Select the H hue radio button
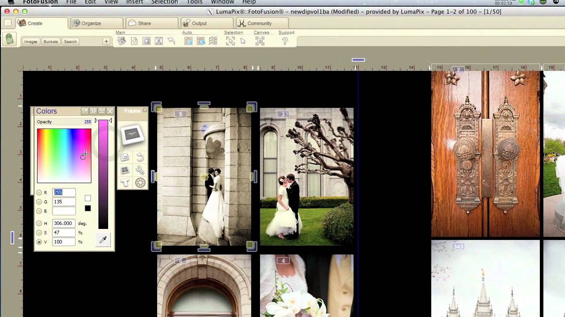565x317 pixels. coord(39,223)
